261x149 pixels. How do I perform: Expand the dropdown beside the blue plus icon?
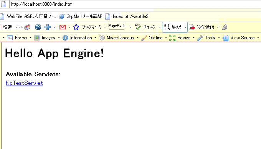(x=55, y=27)
